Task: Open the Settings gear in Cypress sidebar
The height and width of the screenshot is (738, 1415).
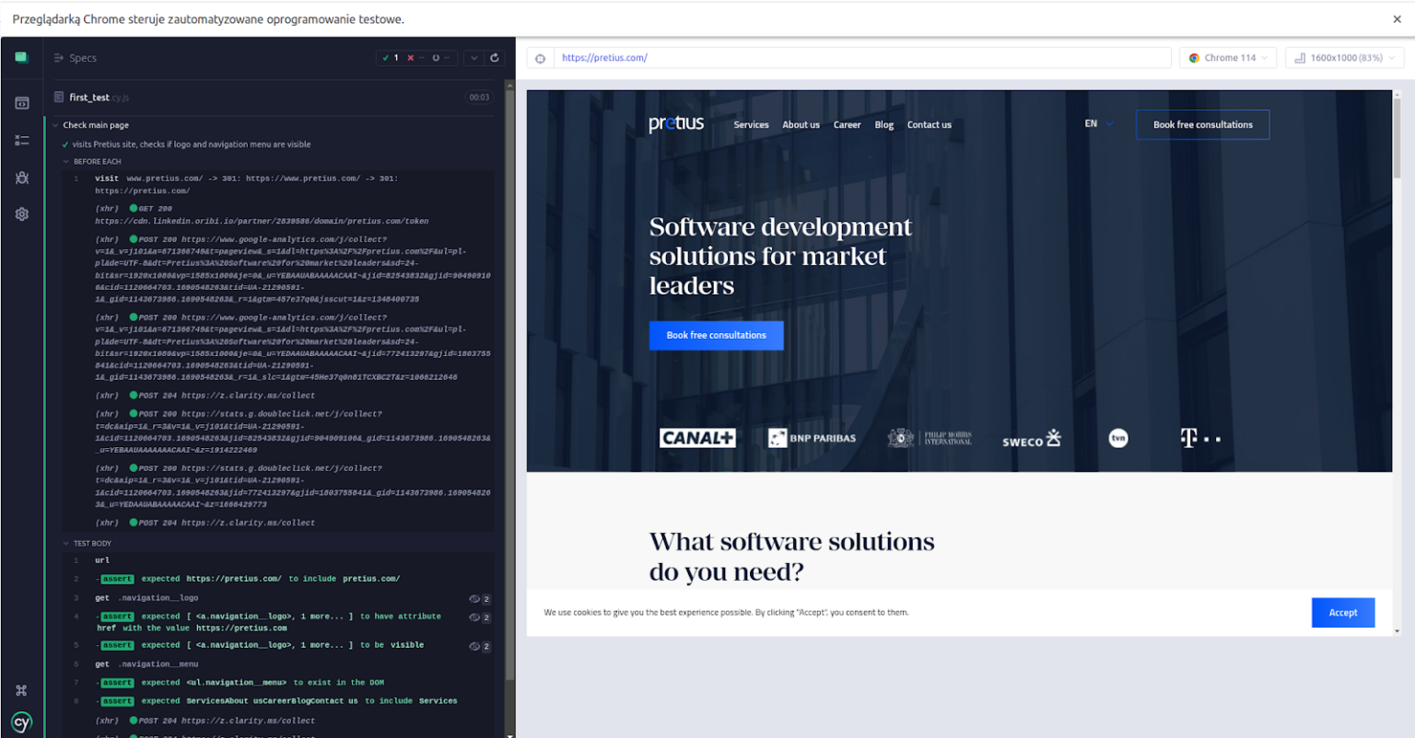Action: coord(22,214)
